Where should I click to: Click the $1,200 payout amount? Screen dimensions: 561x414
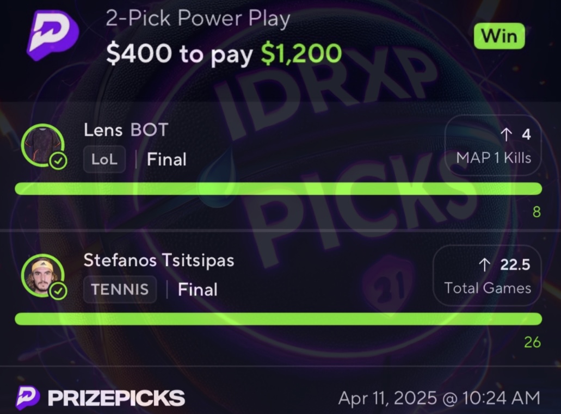coord(301,54)
